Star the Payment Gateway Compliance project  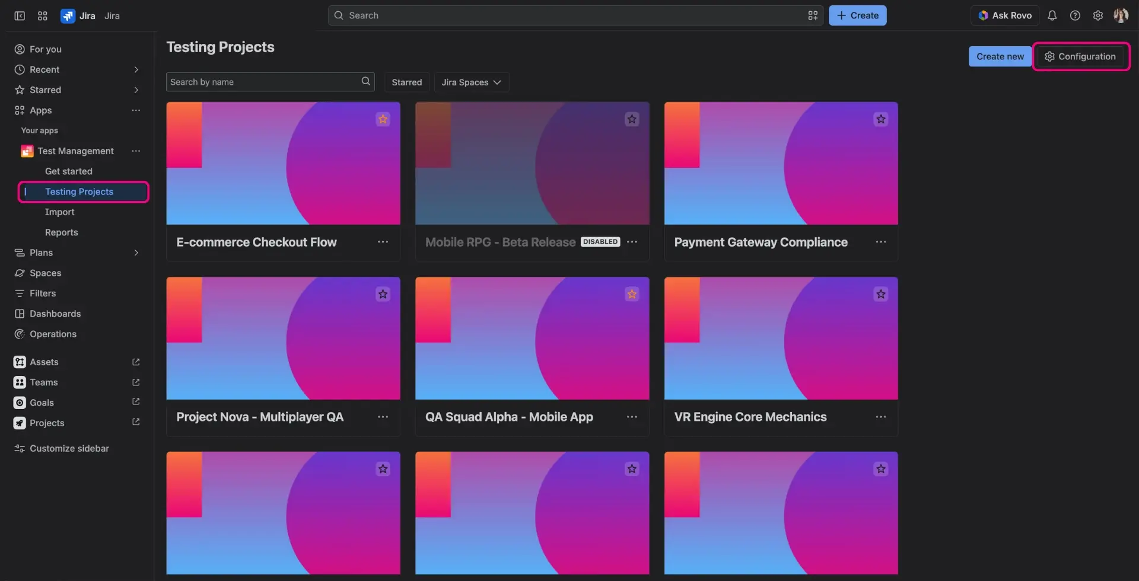881,119
